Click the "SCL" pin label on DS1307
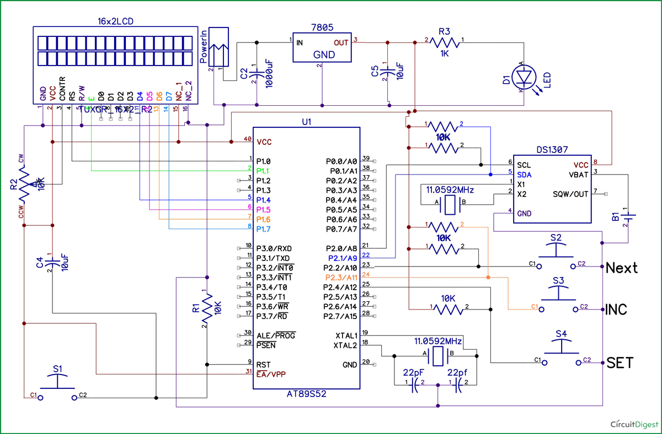 [x=524, y=165]
